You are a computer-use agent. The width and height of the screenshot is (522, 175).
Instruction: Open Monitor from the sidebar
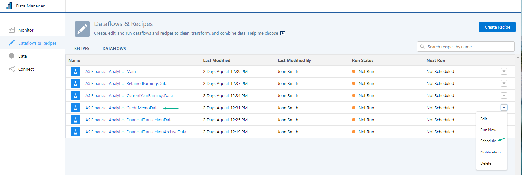pos(26,30)
